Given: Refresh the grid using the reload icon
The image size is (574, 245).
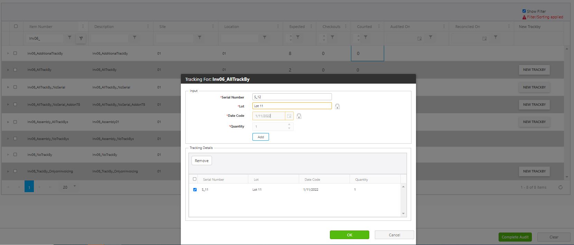Looking at the screenshot, I should [561, 187].
